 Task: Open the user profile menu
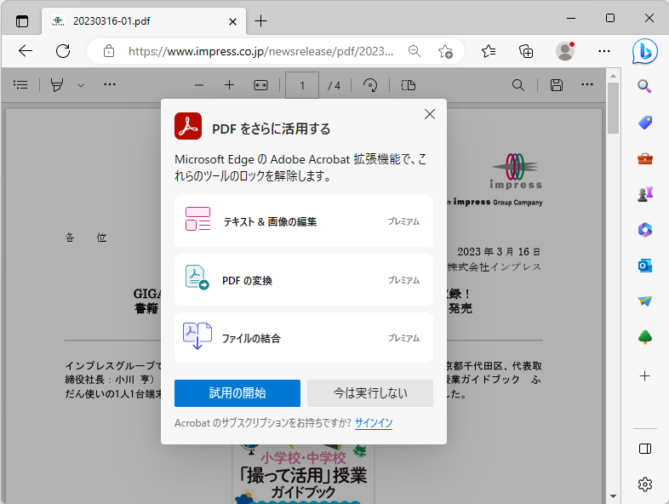click(x=565, y=51)
